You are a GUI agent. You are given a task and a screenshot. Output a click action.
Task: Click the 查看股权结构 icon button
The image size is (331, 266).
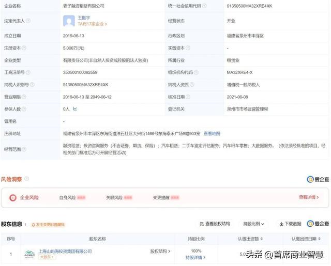(x=215, y=224)
